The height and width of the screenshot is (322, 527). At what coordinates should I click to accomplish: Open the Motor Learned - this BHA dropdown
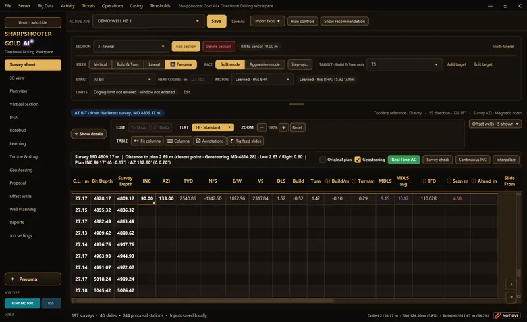tap(262, 79)
